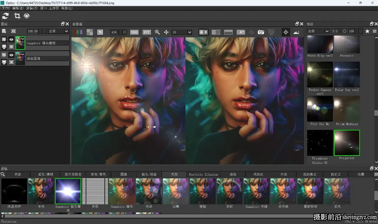The width and height of the screenshot is (378, 224).
Task: Toggle visibility of 原始图像 layer
Action: (x=11, y=55)
